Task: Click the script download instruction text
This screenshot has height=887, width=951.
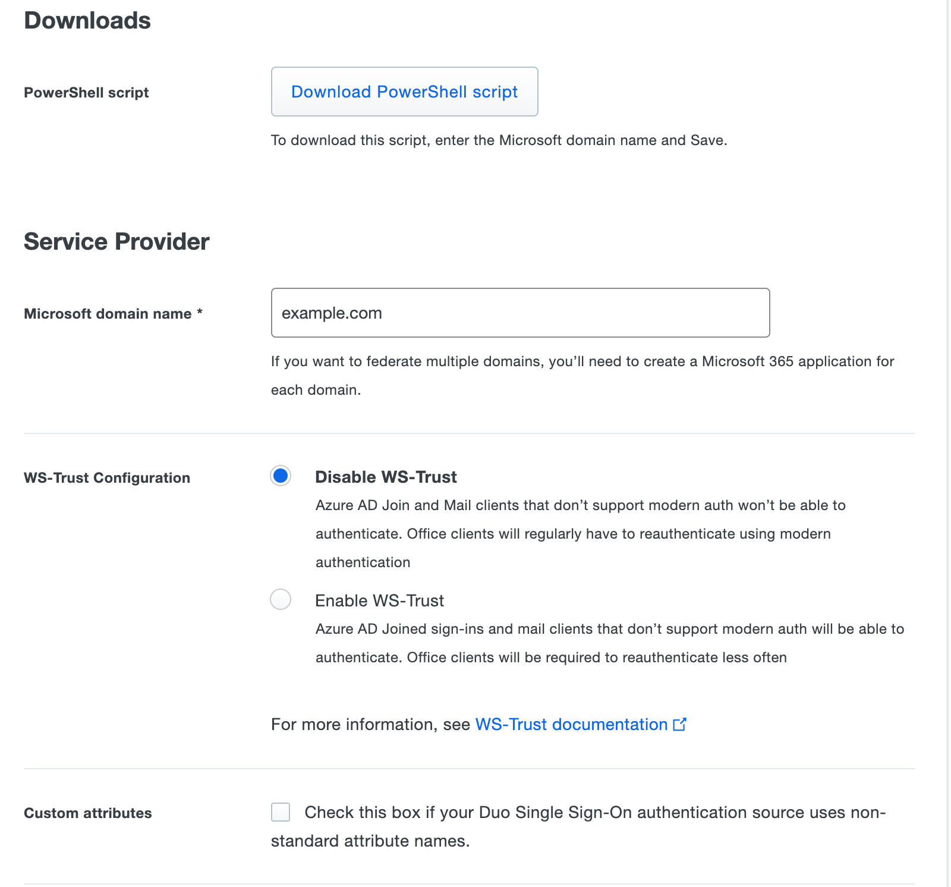Action: (498, 140)
